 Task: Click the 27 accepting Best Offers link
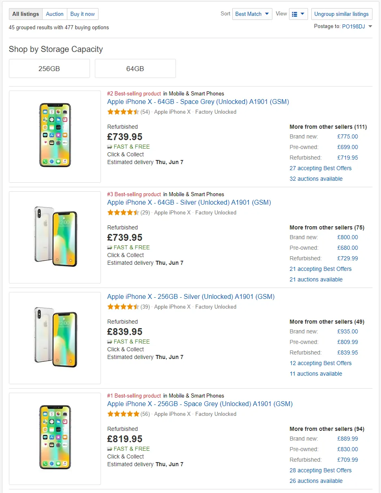(x=321, y=168)
